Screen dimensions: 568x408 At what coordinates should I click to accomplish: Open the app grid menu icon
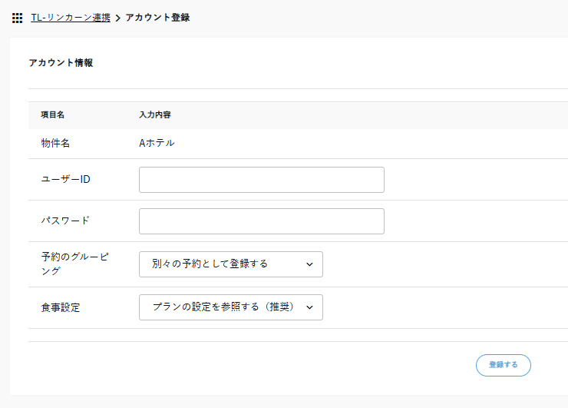tap(17, 18)
